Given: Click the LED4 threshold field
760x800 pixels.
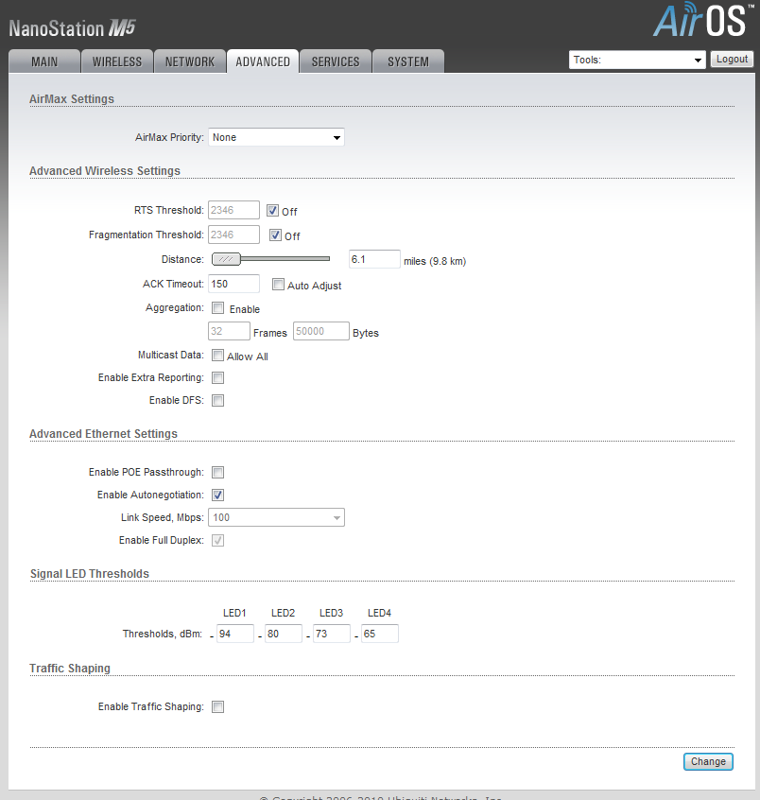Looking at the screenshot, I should coord(379,634).
